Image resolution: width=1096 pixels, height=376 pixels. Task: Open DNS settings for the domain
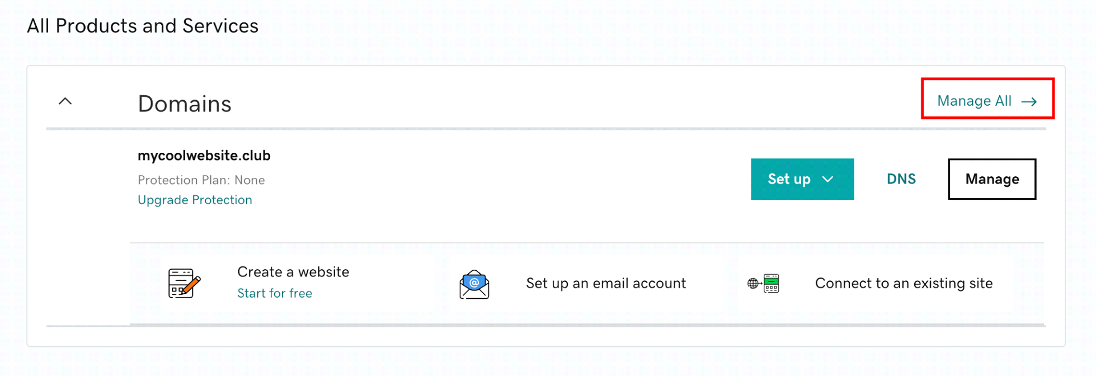[901, 179]
